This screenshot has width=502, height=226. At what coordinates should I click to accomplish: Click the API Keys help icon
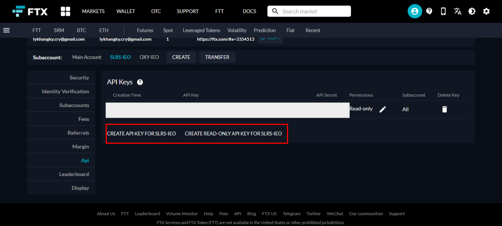point(140,82)
